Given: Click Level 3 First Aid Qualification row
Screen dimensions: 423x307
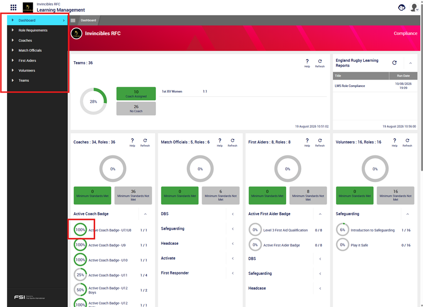Looking at the screenshot, I should [x=288, y=230].
